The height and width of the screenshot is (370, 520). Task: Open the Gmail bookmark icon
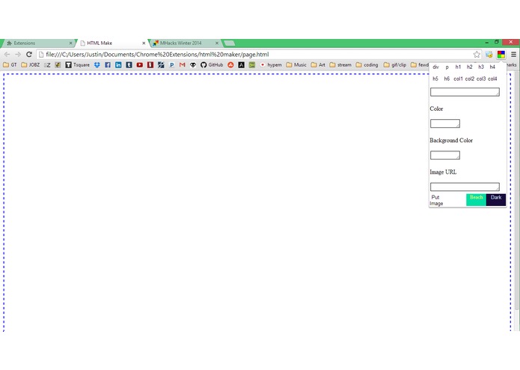(182, 64)
